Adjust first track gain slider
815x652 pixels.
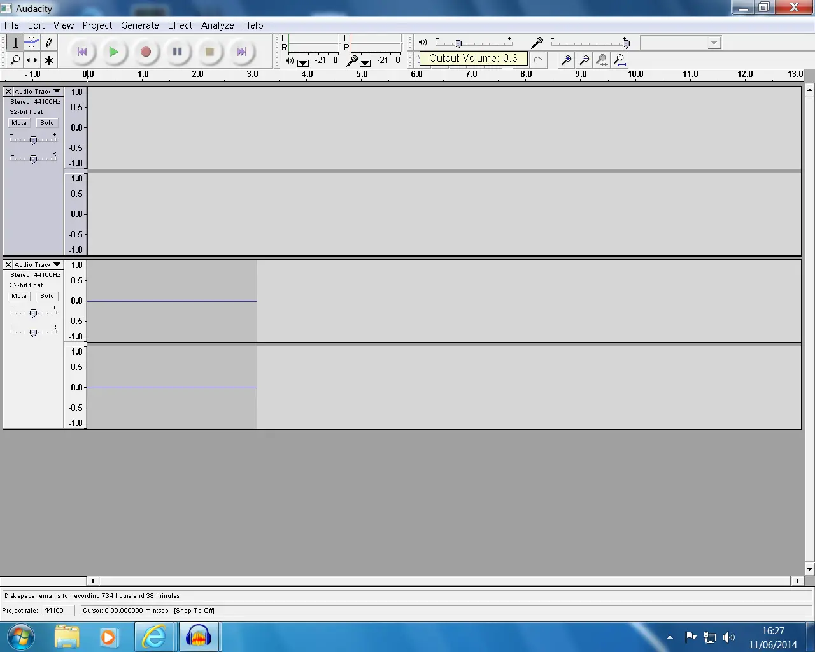coord(33,139)
